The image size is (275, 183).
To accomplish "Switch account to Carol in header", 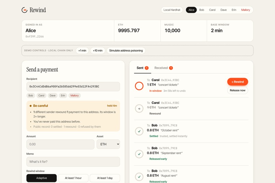I will 212,10.
